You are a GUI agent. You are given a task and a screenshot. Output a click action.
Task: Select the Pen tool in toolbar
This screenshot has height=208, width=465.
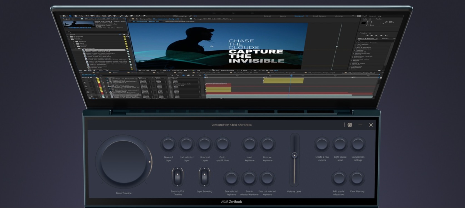pos(109,16)
